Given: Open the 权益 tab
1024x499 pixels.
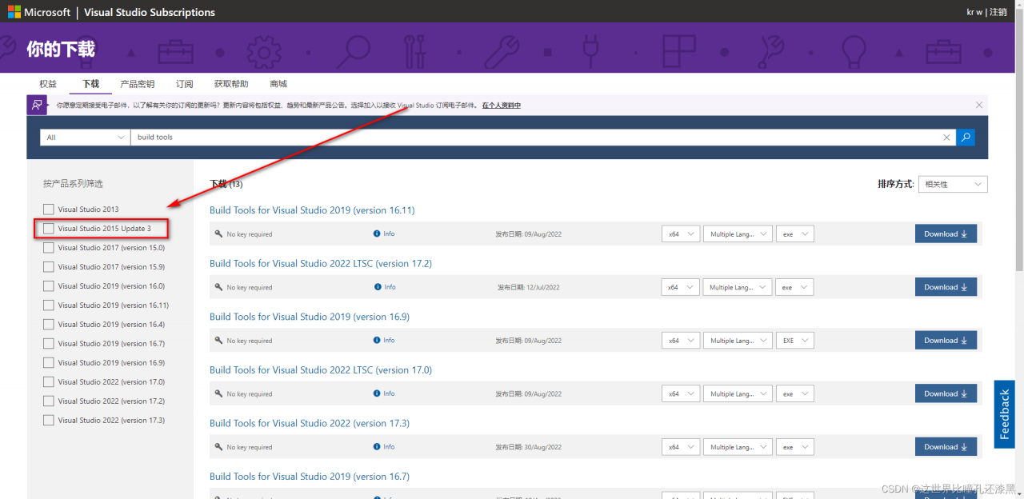Looking at the screenshot, I should (48, 84).
